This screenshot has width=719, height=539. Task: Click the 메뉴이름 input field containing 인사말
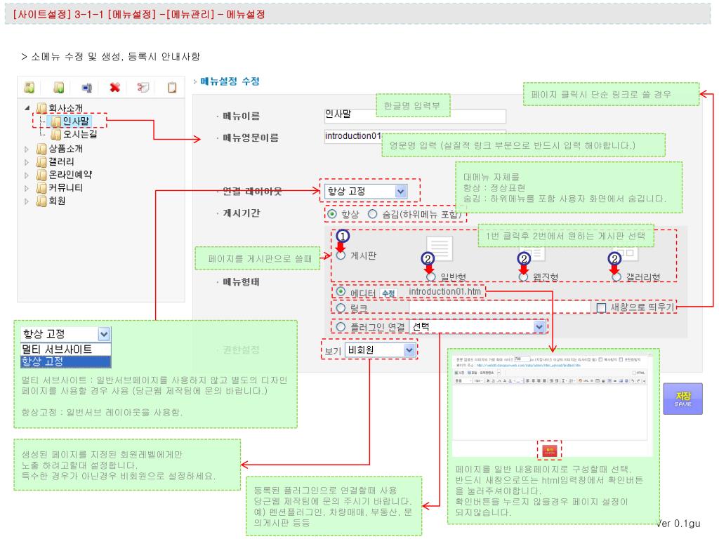pyautogui.click(x=415, y=116)
